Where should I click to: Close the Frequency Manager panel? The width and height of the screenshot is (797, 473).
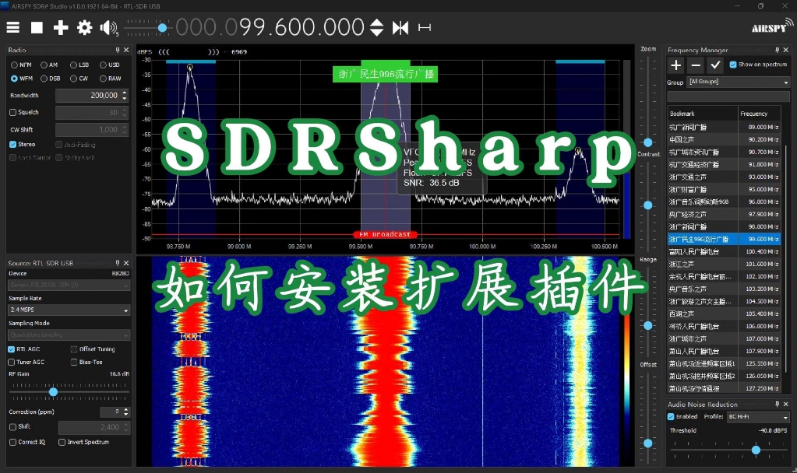point(786,50)
